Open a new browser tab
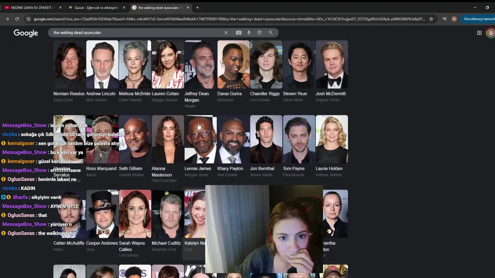 click(197, 7)
